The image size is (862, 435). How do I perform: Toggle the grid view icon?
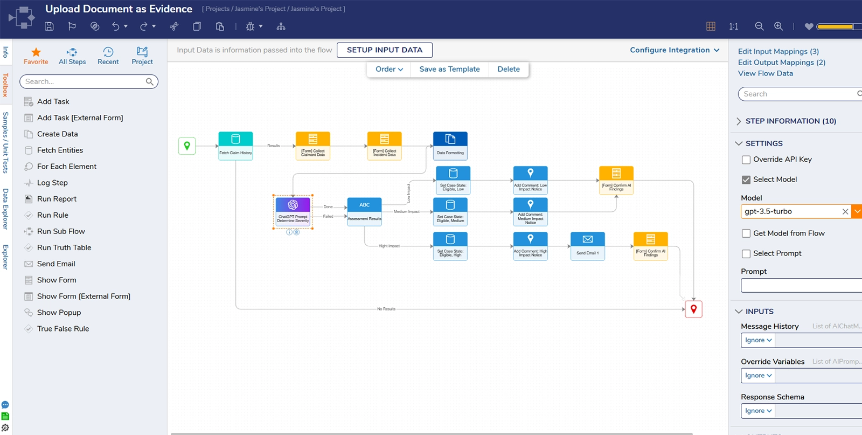coord(711,26)
